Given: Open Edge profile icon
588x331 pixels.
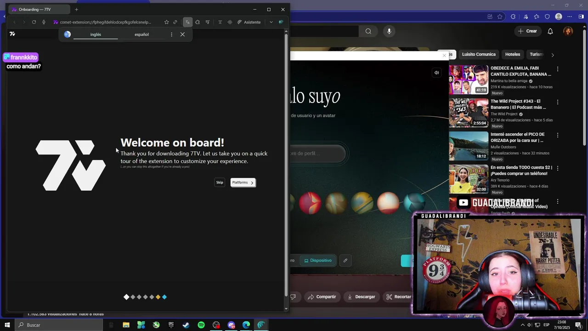Looking at the screenshot, I should (559, 17).
